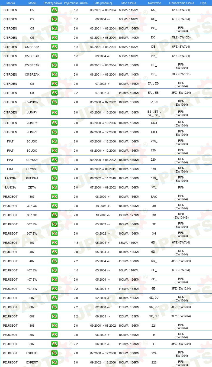This screenshot has height=367, width=212.
Task: Click the 08.2000 -> date cell
Action: pos(102,197)
